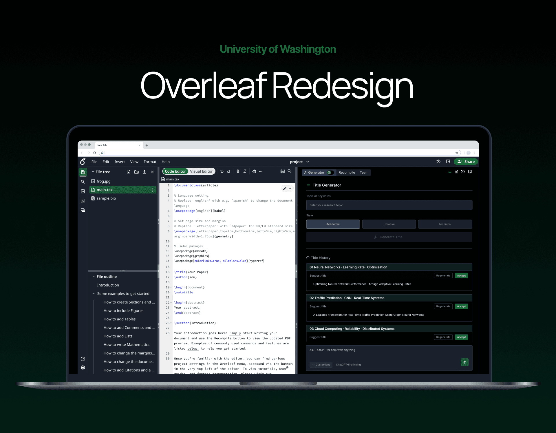Click the layout switch icon beside Share

pyautogui.click(x=448, y=162)
